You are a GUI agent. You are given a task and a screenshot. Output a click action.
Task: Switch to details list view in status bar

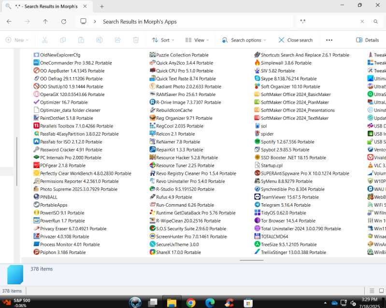[372, 291]
